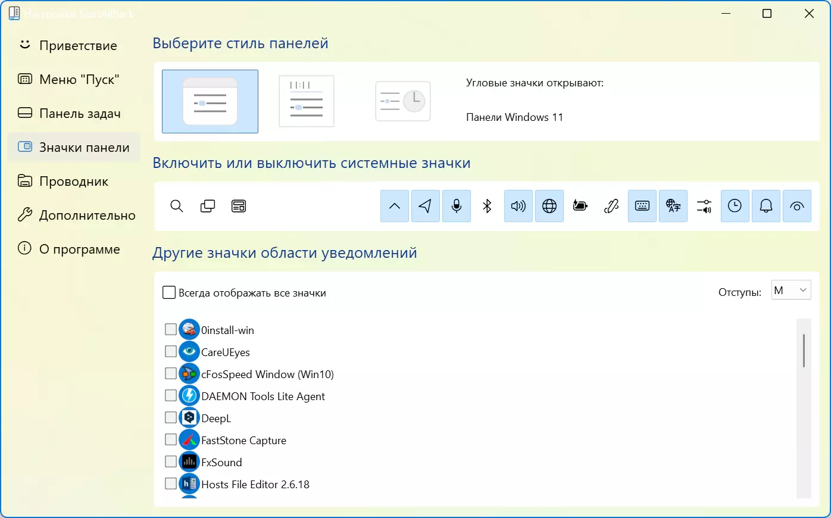831x518 pixels.
Task: Enable the sliders-and-speaker system icon
Action: (704, 206)
